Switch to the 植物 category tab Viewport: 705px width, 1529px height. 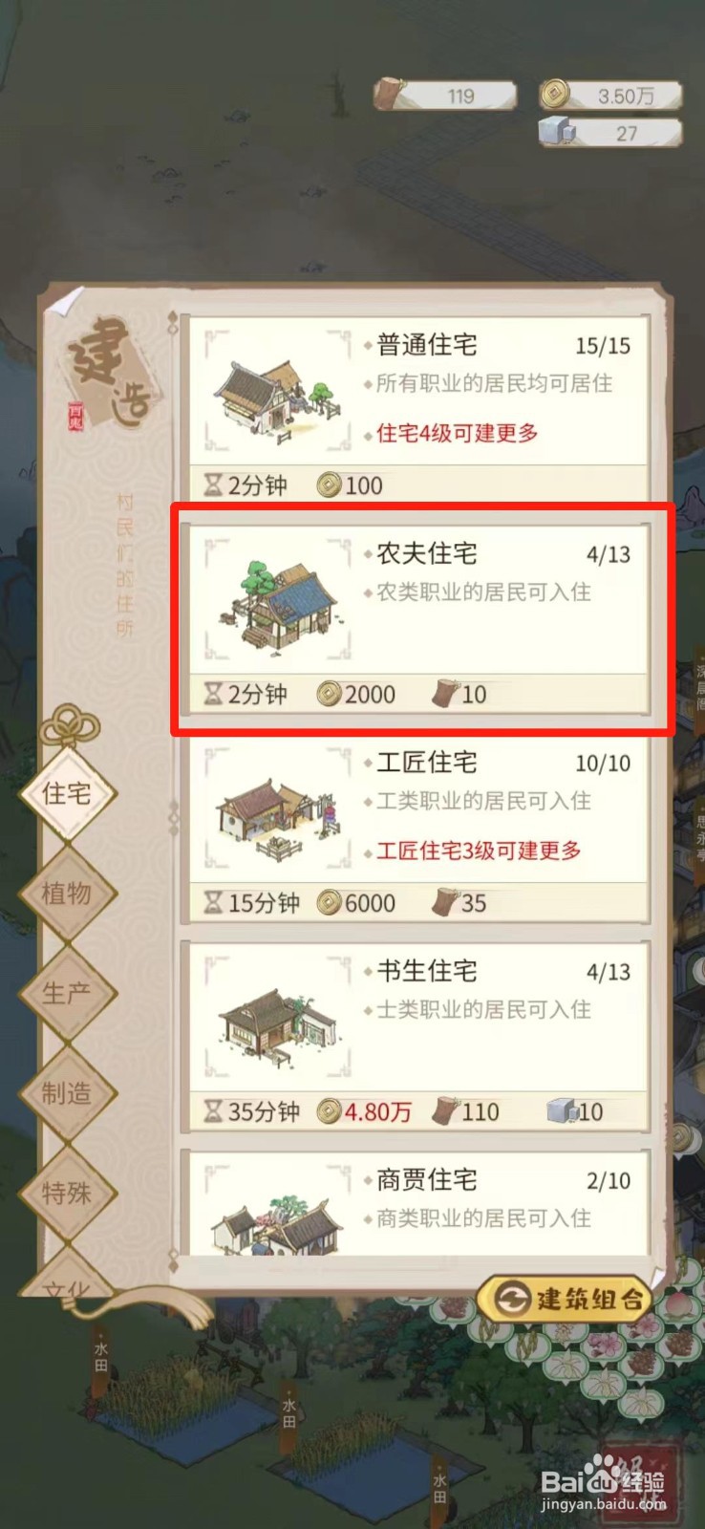[x=67, y=894]
